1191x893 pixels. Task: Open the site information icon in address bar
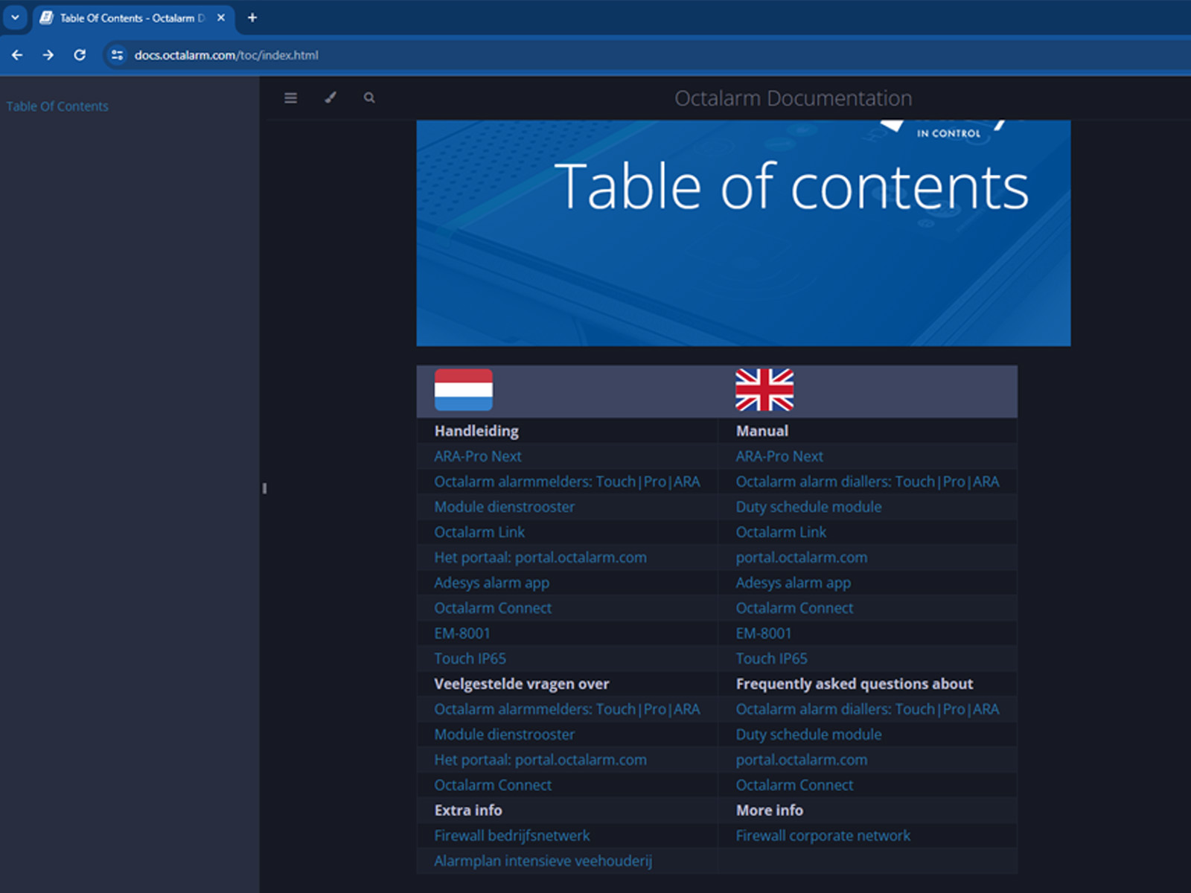[x=117, y=55]
